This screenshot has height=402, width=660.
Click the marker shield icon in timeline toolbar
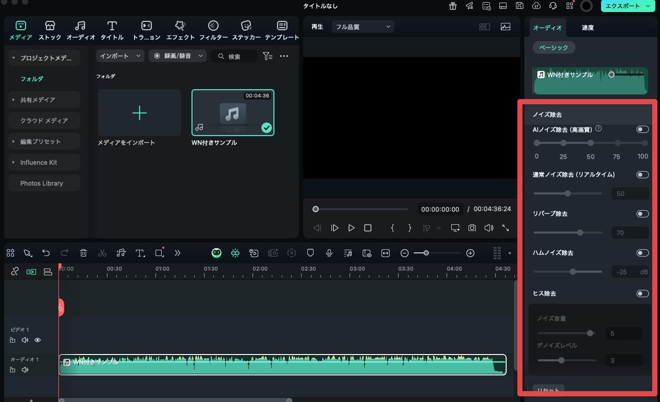coord(310,253)
